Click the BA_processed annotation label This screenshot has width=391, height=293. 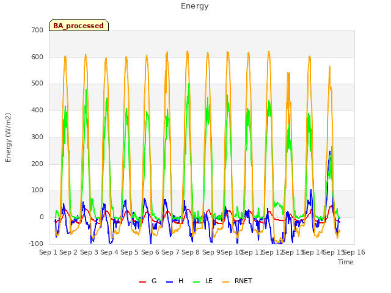point(79,26)
